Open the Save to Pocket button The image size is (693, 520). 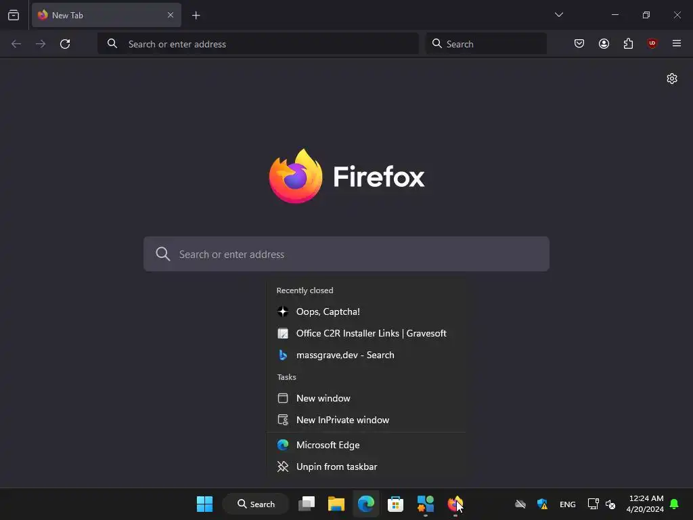[579, 43]
